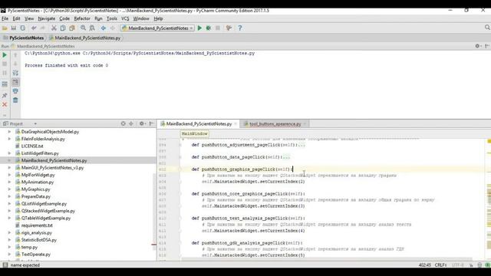Click the Open folder toolbar icon
The width and height of the screenshot is (491, 276).
coord(5,28)
